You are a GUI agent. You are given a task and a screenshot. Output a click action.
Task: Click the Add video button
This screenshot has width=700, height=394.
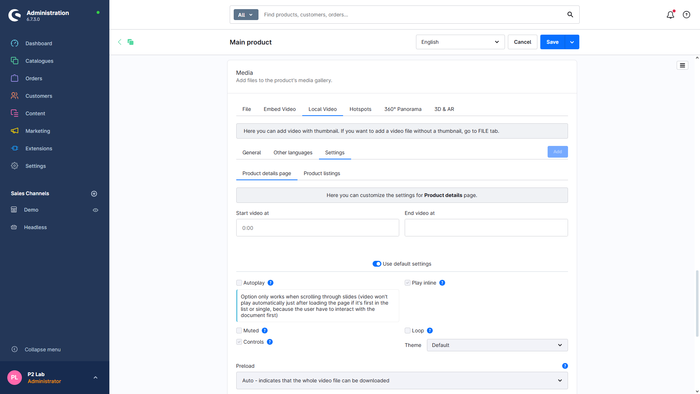(x=558, y=152)
